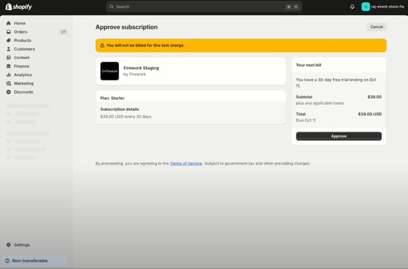
Task: Focus the Search input field
Action: (196, 7)
